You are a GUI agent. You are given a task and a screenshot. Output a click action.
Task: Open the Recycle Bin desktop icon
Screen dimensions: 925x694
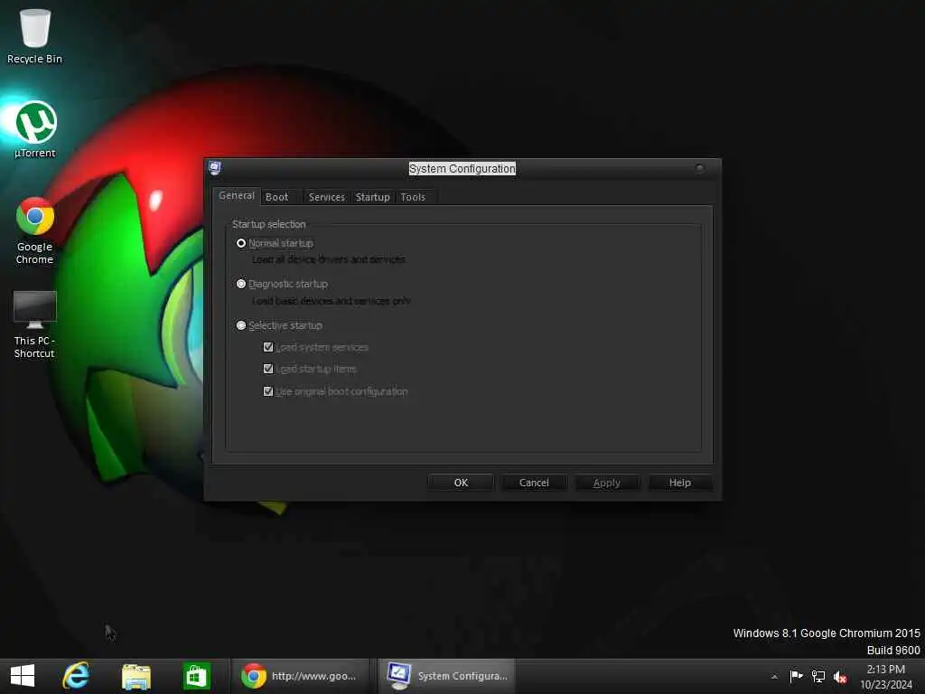(35, 36)
